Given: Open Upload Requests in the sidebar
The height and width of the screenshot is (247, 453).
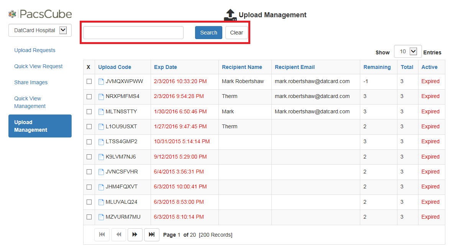Looking at the screenshot, I should click(x=34, y=50).
